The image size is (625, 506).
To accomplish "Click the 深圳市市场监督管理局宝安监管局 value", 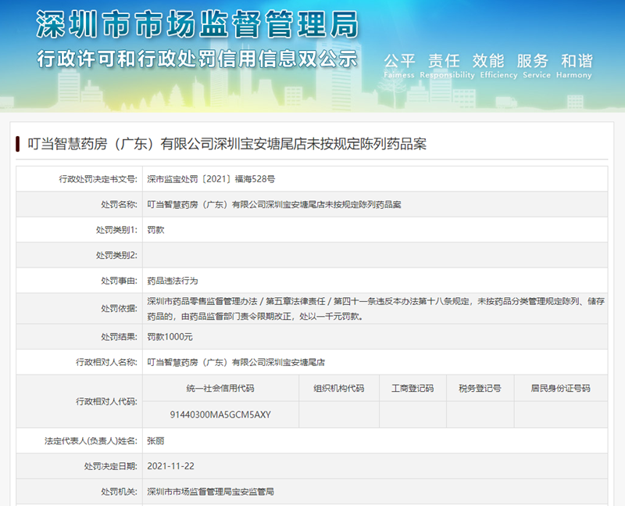I will click(x=210, y=492).
